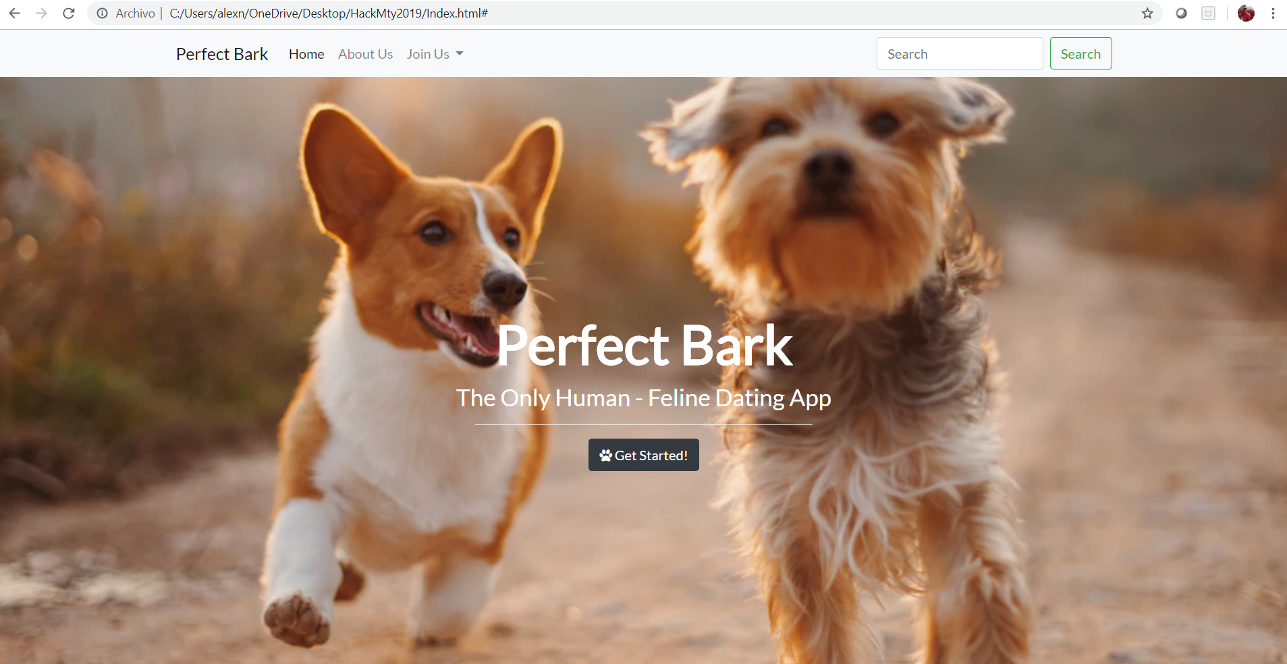This screenshot has height=664, width=1287.
Task: Click the Get Started! button
Action: (643, 455)
